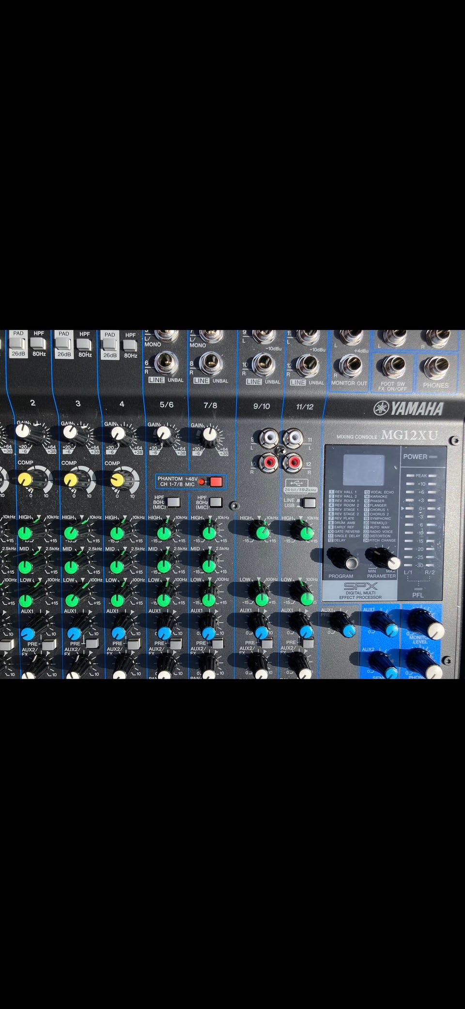The image size is (465, 1009).
Task: Toggle the channel 4 PAD 26dB switch
Action: (110, 345)
